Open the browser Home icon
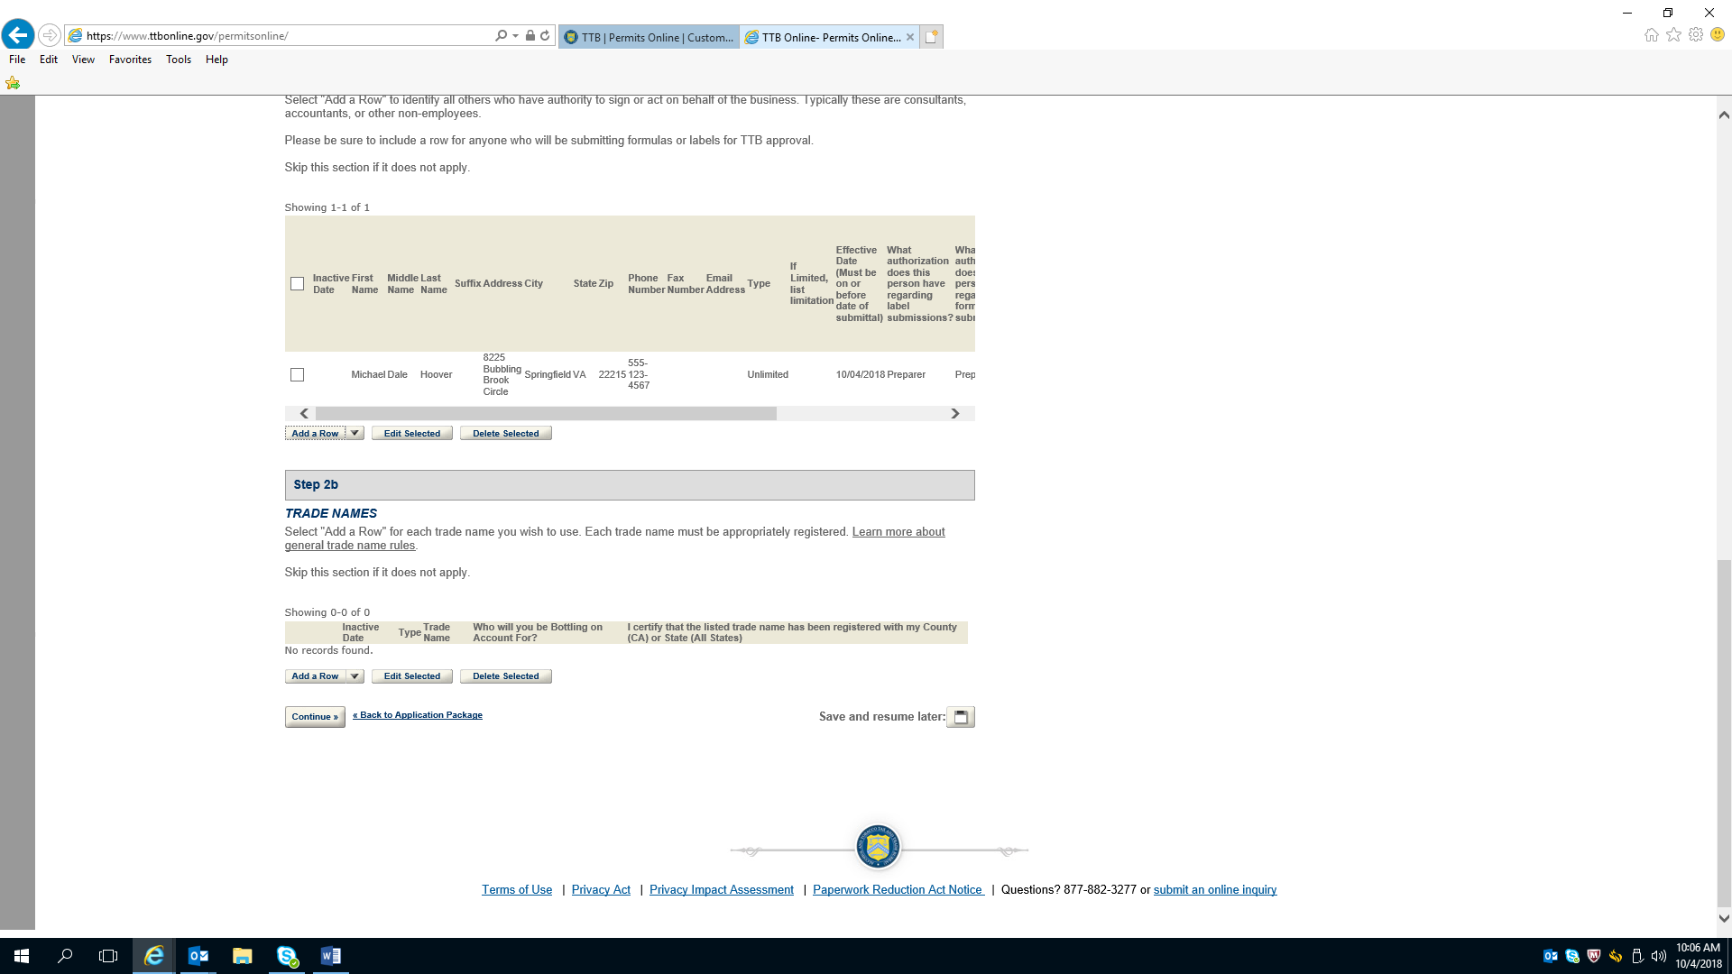Viewport: 1732px width, 974px height. 1651,35
